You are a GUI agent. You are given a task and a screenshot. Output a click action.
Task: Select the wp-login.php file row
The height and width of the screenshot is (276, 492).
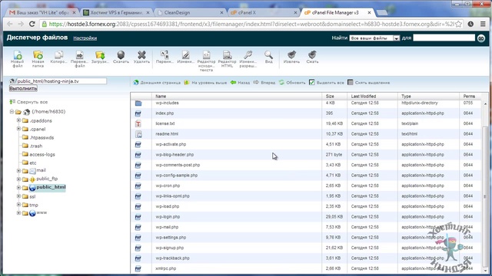(x=306, y=216)
